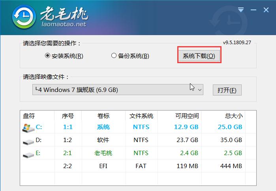Sort by the 卷标 column header
Image resolution: width=276 pixels, height=191 pixels.
pyautogui.click(x=103, y=116)
